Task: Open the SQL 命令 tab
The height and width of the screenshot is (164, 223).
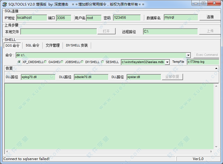Action: point(33,45)
